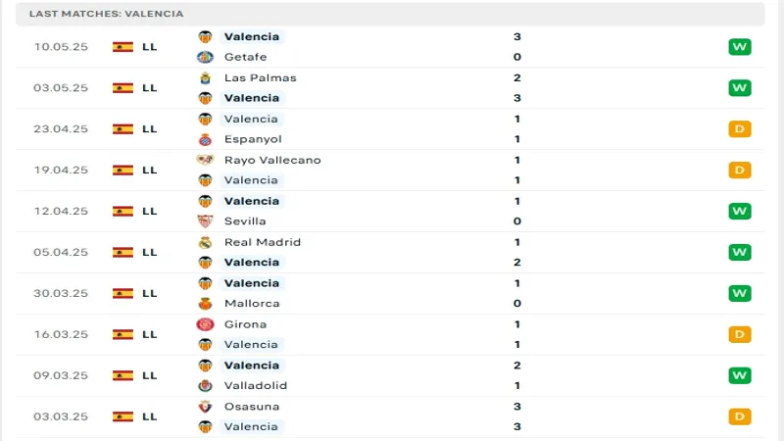Click the Getafe club crest icon

point(205,57)
